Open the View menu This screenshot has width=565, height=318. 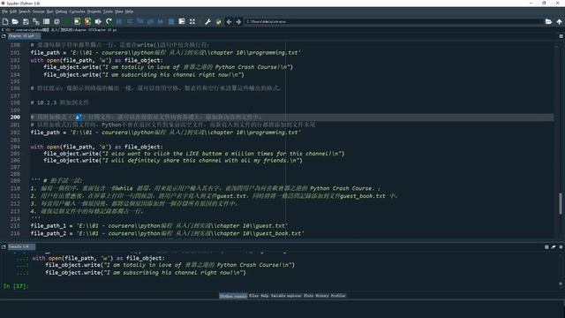coord(119,11)
